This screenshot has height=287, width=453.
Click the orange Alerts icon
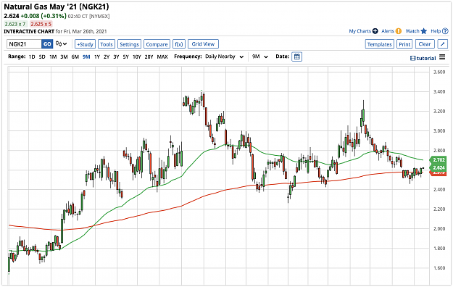[x=399, y=31]
